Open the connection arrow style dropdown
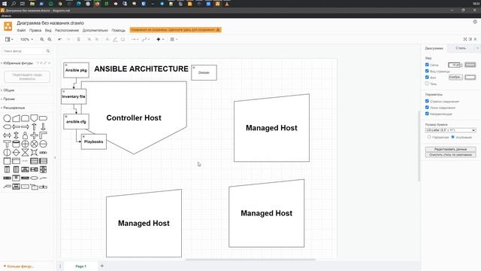Image resolution: width=481 pixels, height=271 pixels. click(135, 39)
